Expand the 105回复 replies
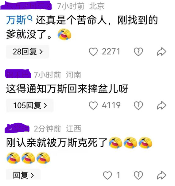This screenshot has width=175, height=186. 30,105
